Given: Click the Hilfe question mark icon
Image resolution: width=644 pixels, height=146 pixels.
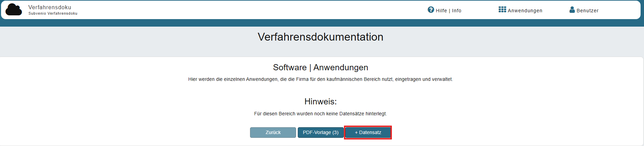Looking at the screenshot, I should 431,10.
